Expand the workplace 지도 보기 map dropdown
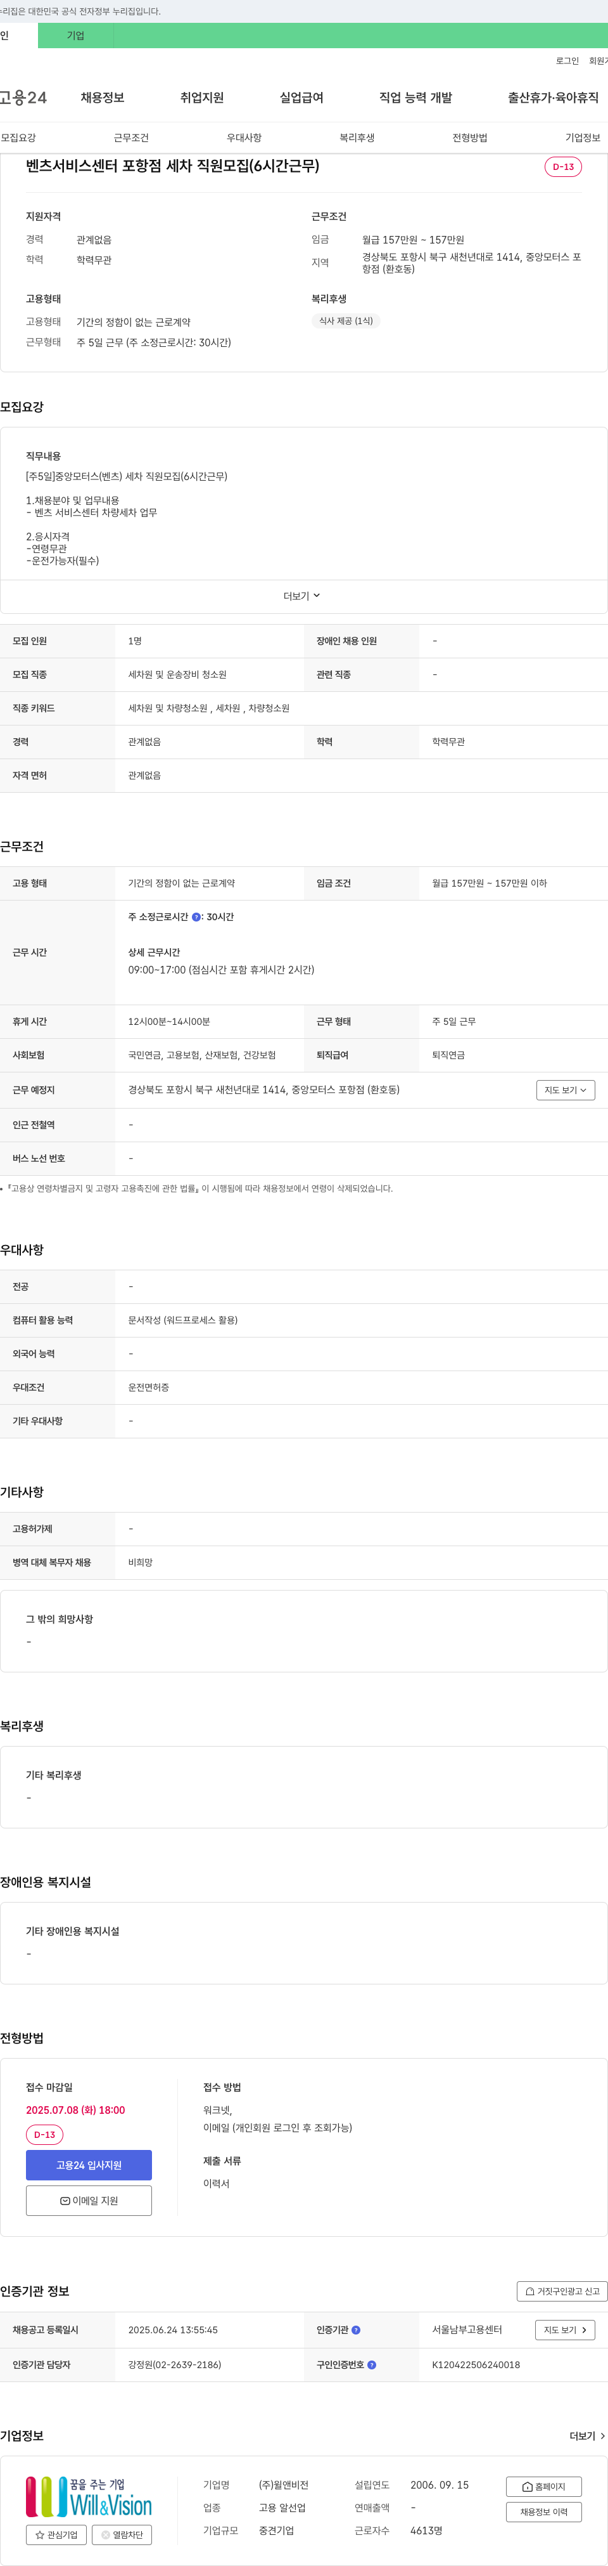The image size is (608, 2566). coord(565,1090)
